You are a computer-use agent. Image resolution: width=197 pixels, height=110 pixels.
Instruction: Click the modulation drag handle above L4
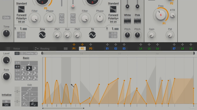[141, 45]
